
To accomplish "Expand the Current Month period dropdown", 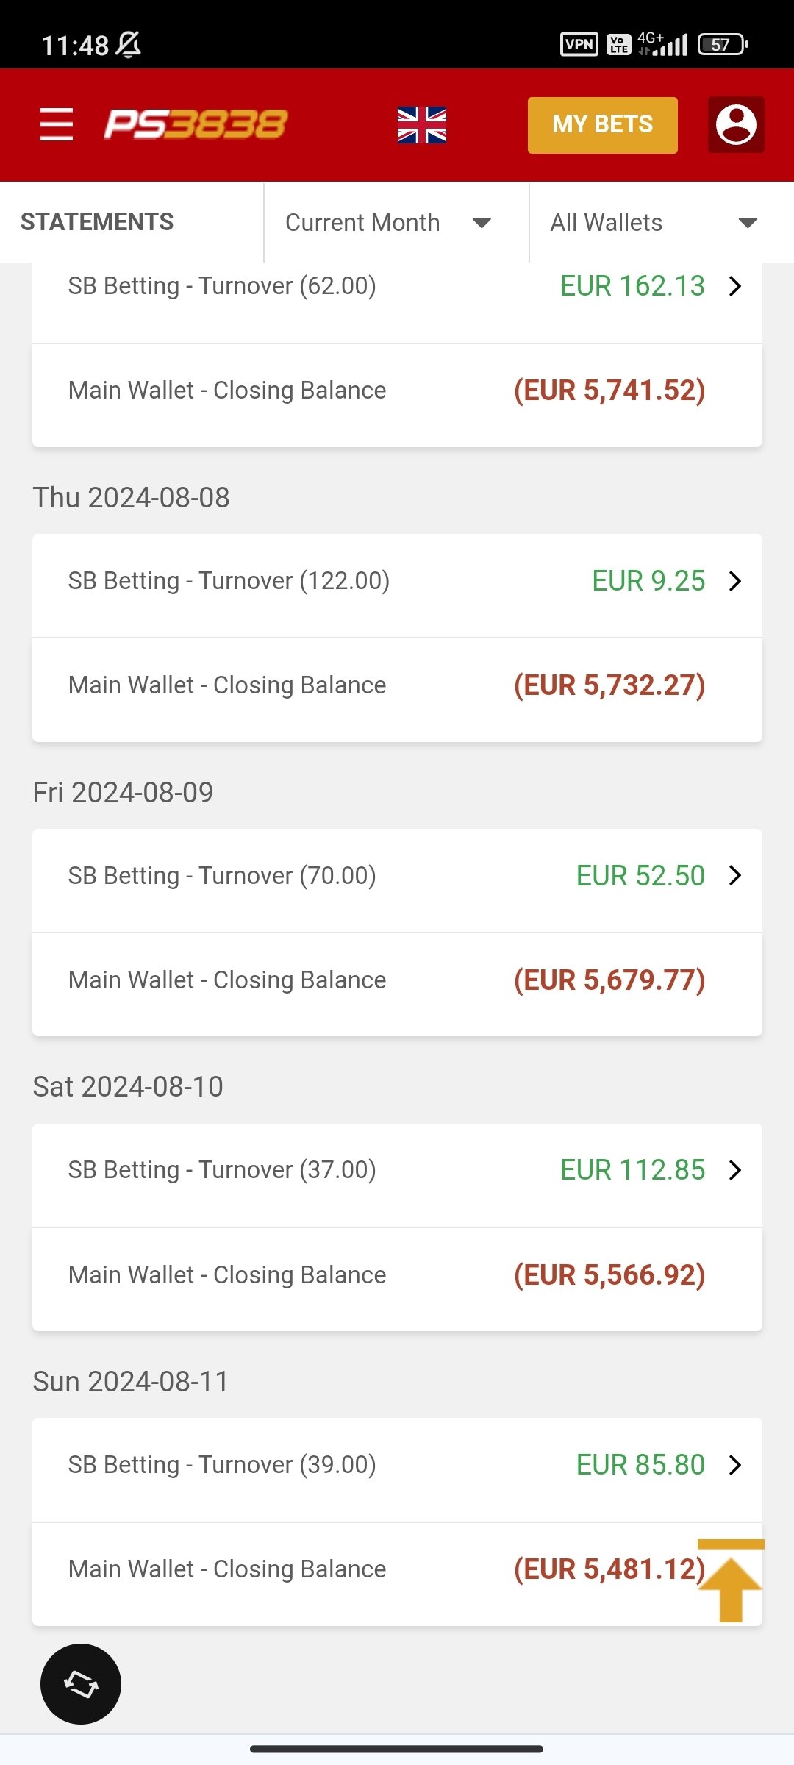I will point(388,222).
